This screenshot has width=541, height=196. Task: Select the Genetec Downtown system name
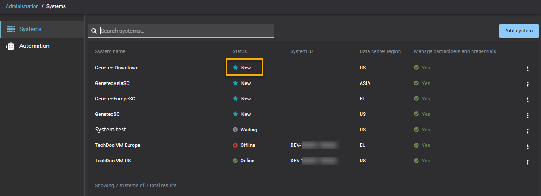pos(116,68)
